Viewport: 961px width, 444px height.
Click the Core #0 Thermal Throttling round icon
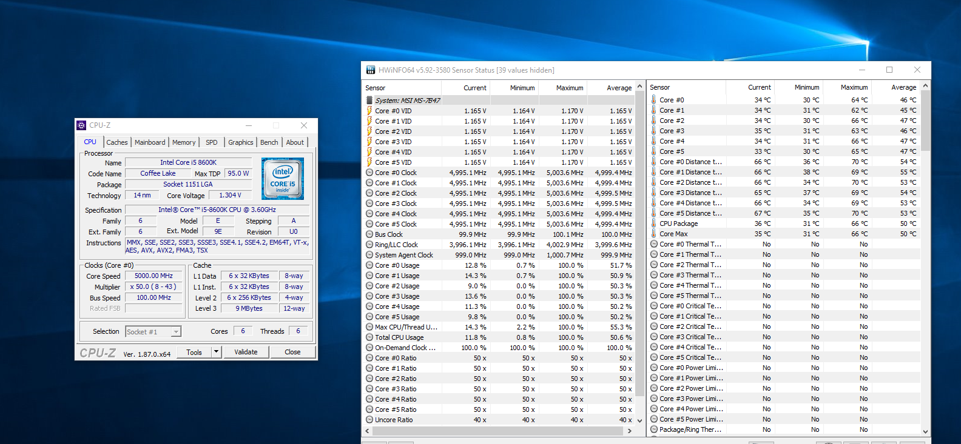(x=654, y=244)
